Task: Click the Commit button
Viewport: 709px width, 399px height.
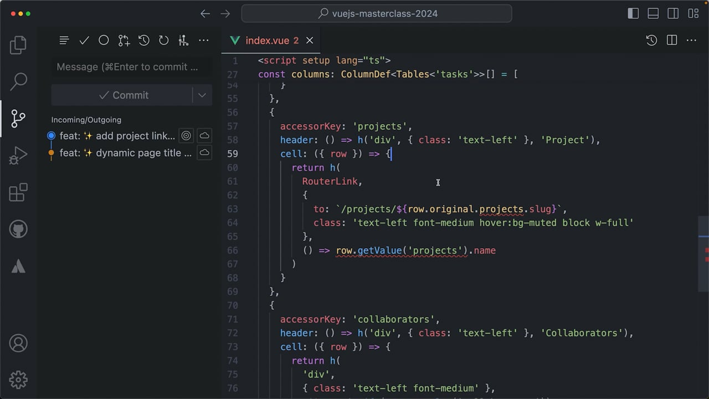Action: [122, 95]
